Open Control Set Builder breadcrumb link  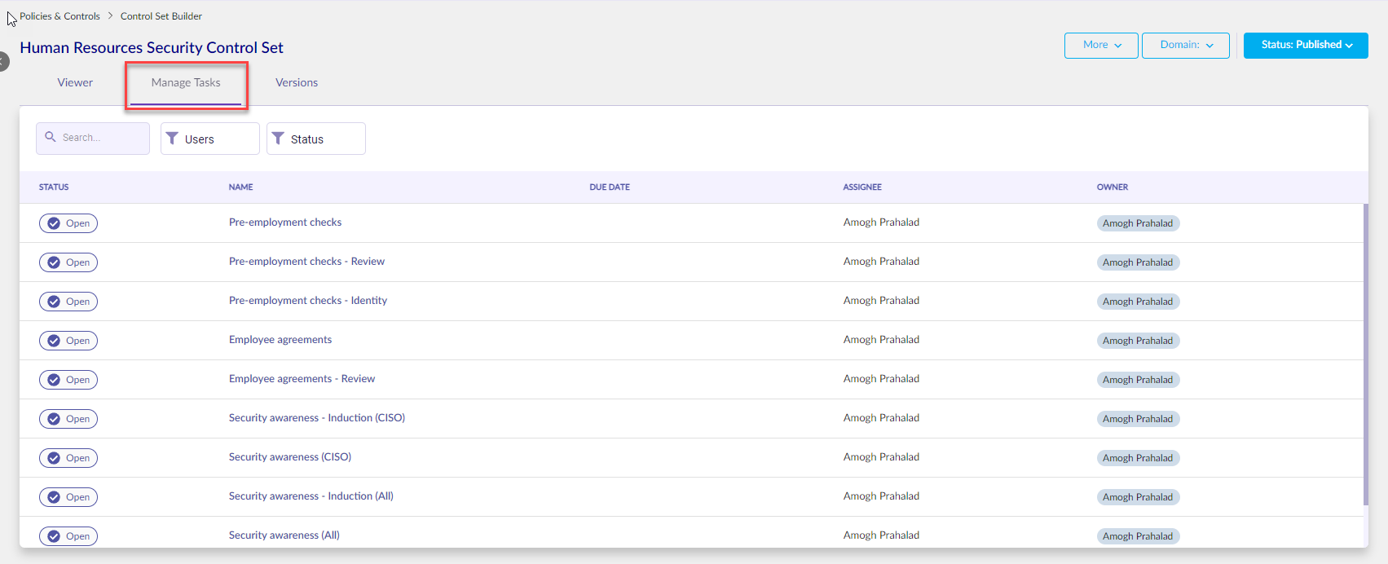[161, 16]
